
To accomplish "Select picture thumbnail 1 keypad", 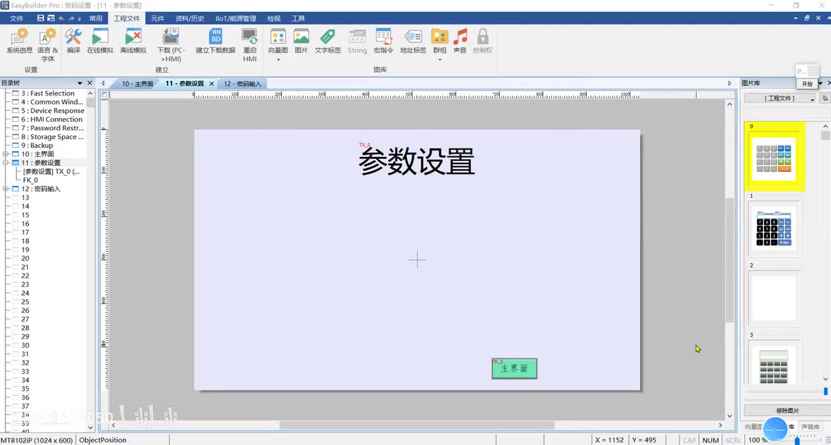I will coord(775,230).
